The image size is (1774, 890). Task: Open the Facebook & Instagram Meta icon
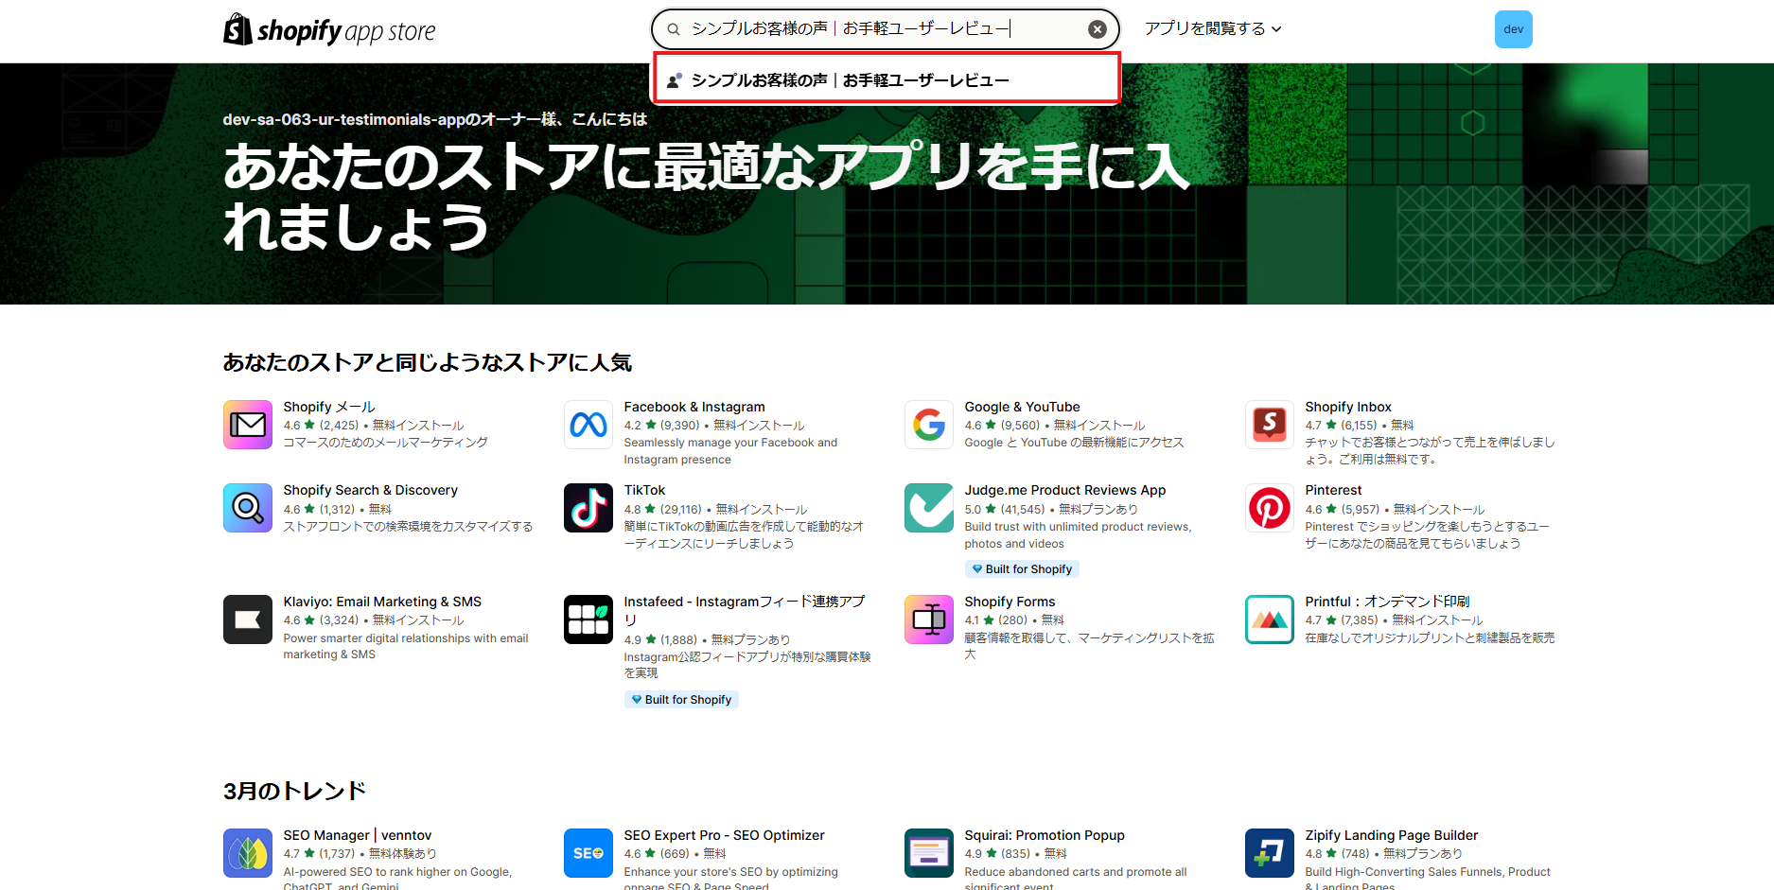pos(588,425)
